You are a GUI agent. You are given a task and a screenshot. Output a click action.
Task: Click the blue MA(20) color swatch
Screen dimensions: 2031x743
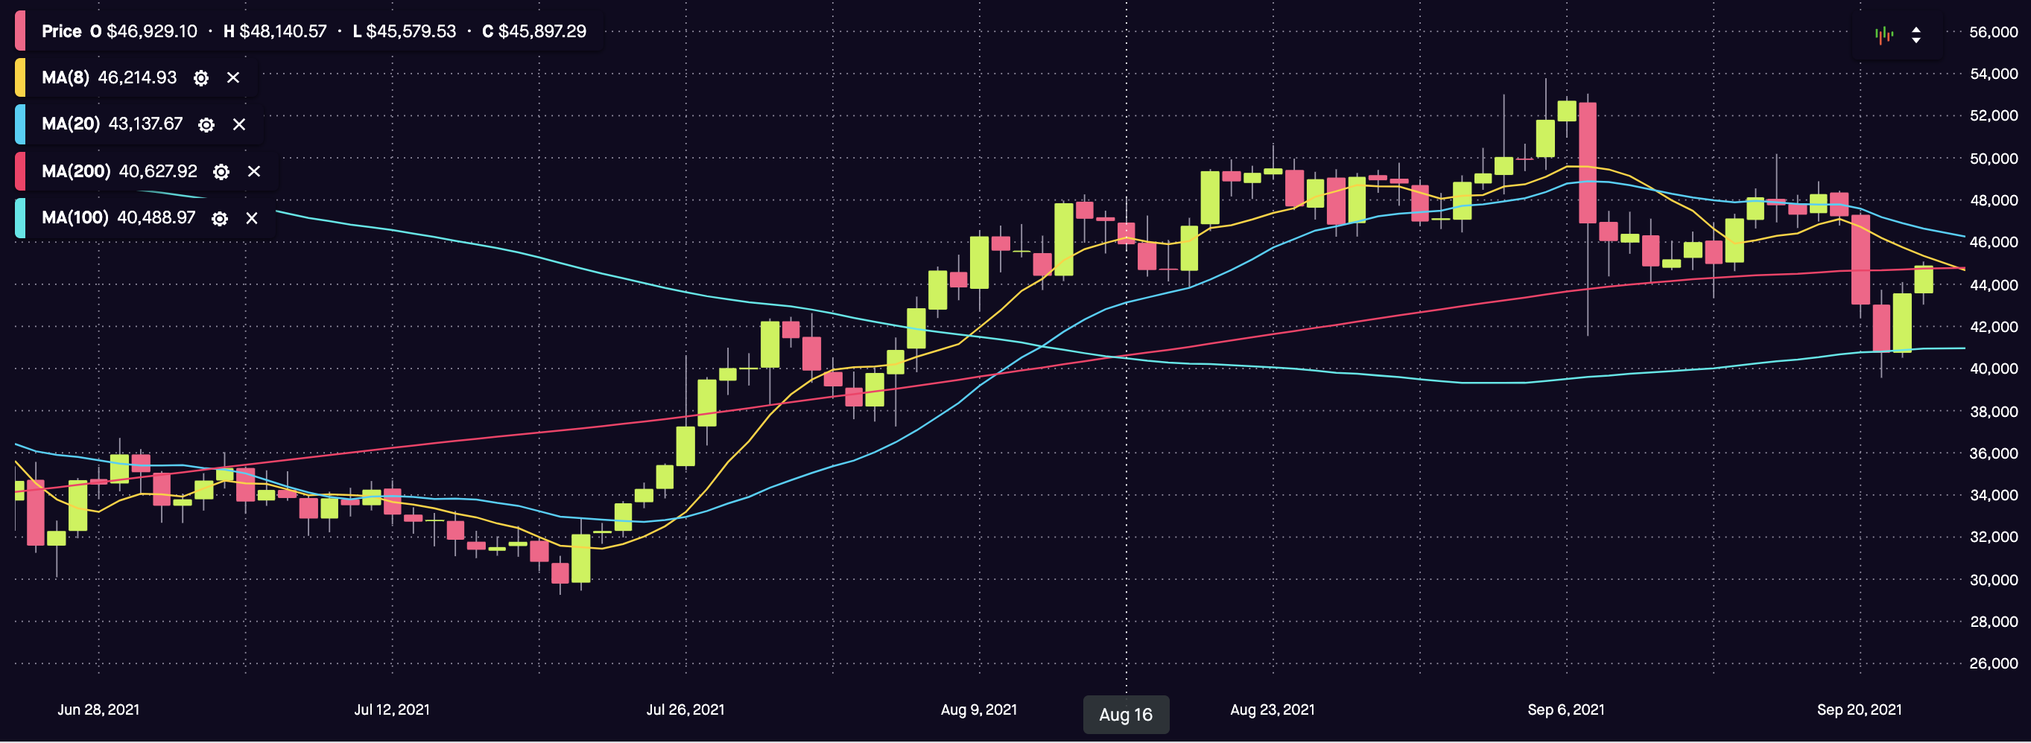tap(21, 124)
